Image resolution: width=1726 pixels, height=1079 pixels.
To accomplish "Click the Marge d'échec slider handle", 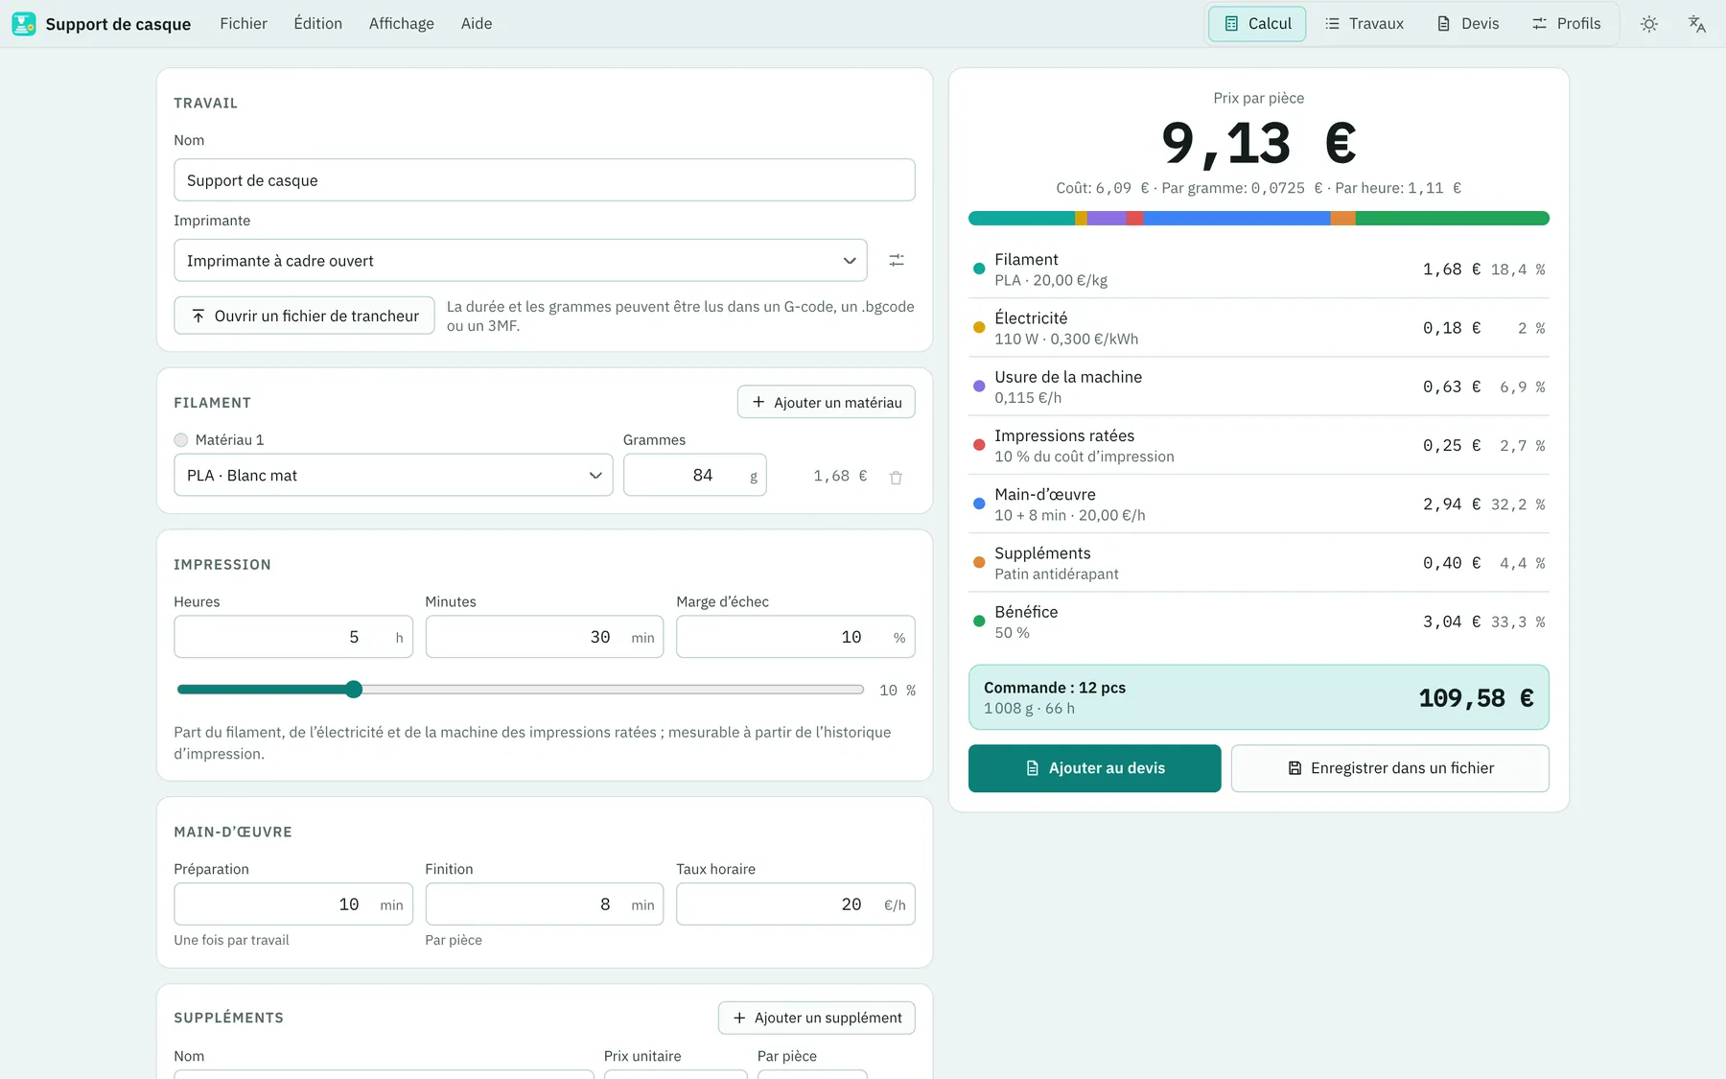I will [x=354, y=690].
